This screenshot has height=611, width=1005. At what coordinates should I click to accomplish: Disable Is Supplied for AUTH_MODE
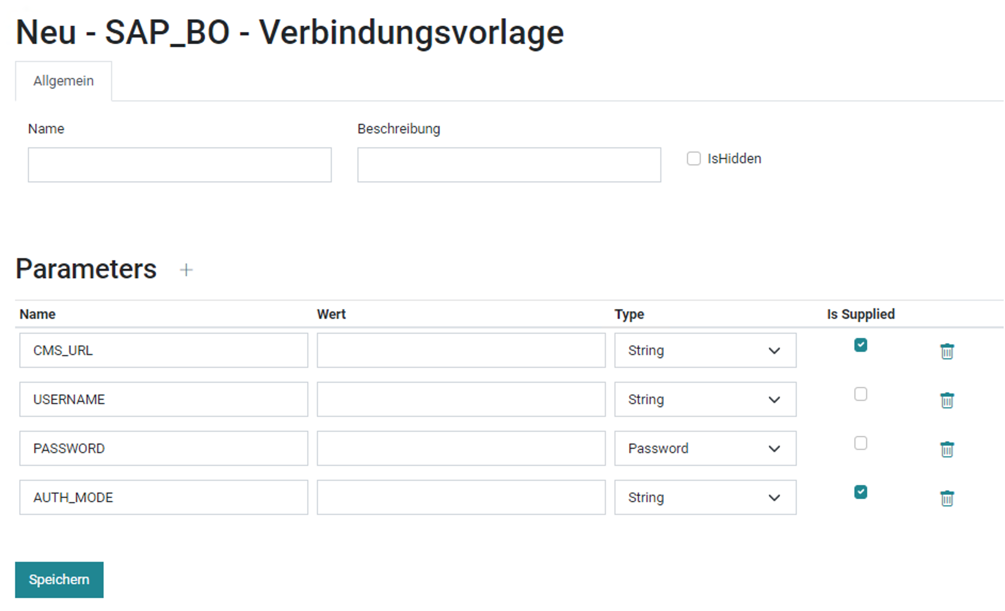(860, 492)
